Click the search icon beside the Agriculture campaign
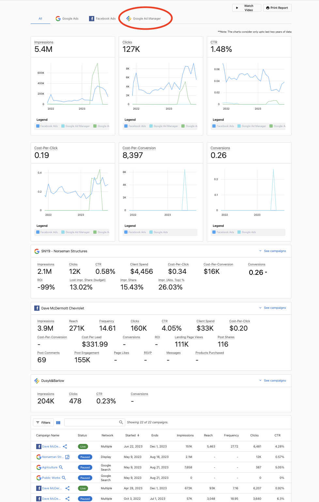Screen dimensions: 319x502 61,467
